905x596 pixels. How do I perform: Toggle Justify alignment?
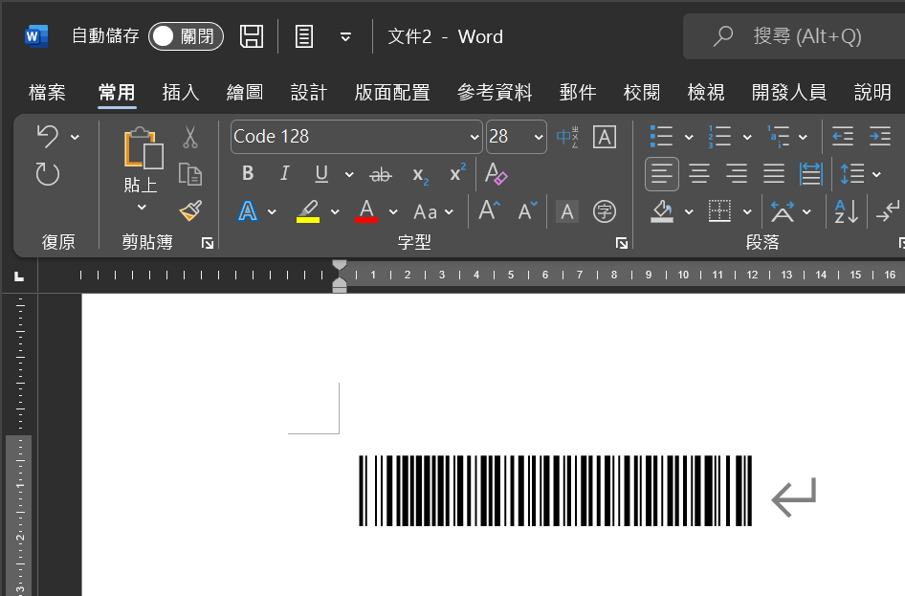[x=773, y=174]
